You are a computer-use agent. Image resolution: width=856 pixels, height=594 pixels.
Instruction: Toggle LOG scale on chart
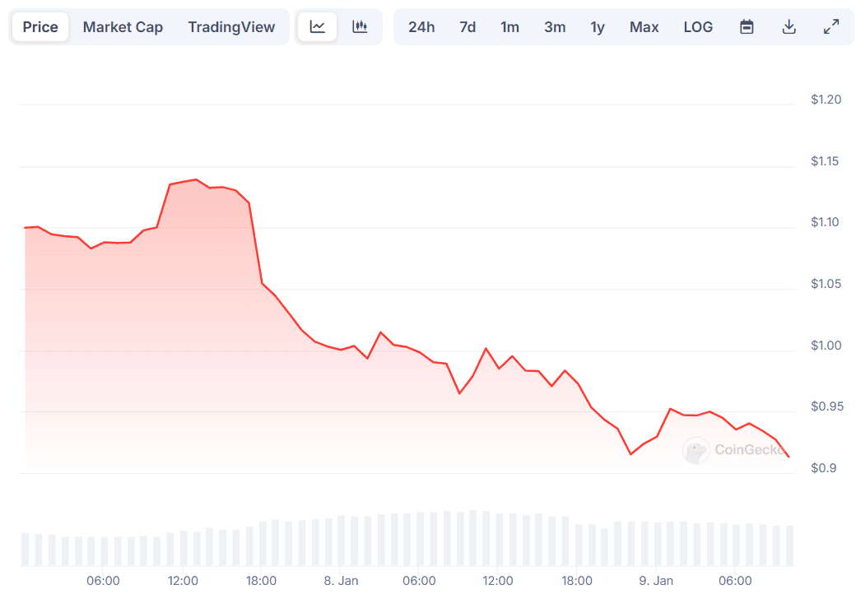click(698, 27)
